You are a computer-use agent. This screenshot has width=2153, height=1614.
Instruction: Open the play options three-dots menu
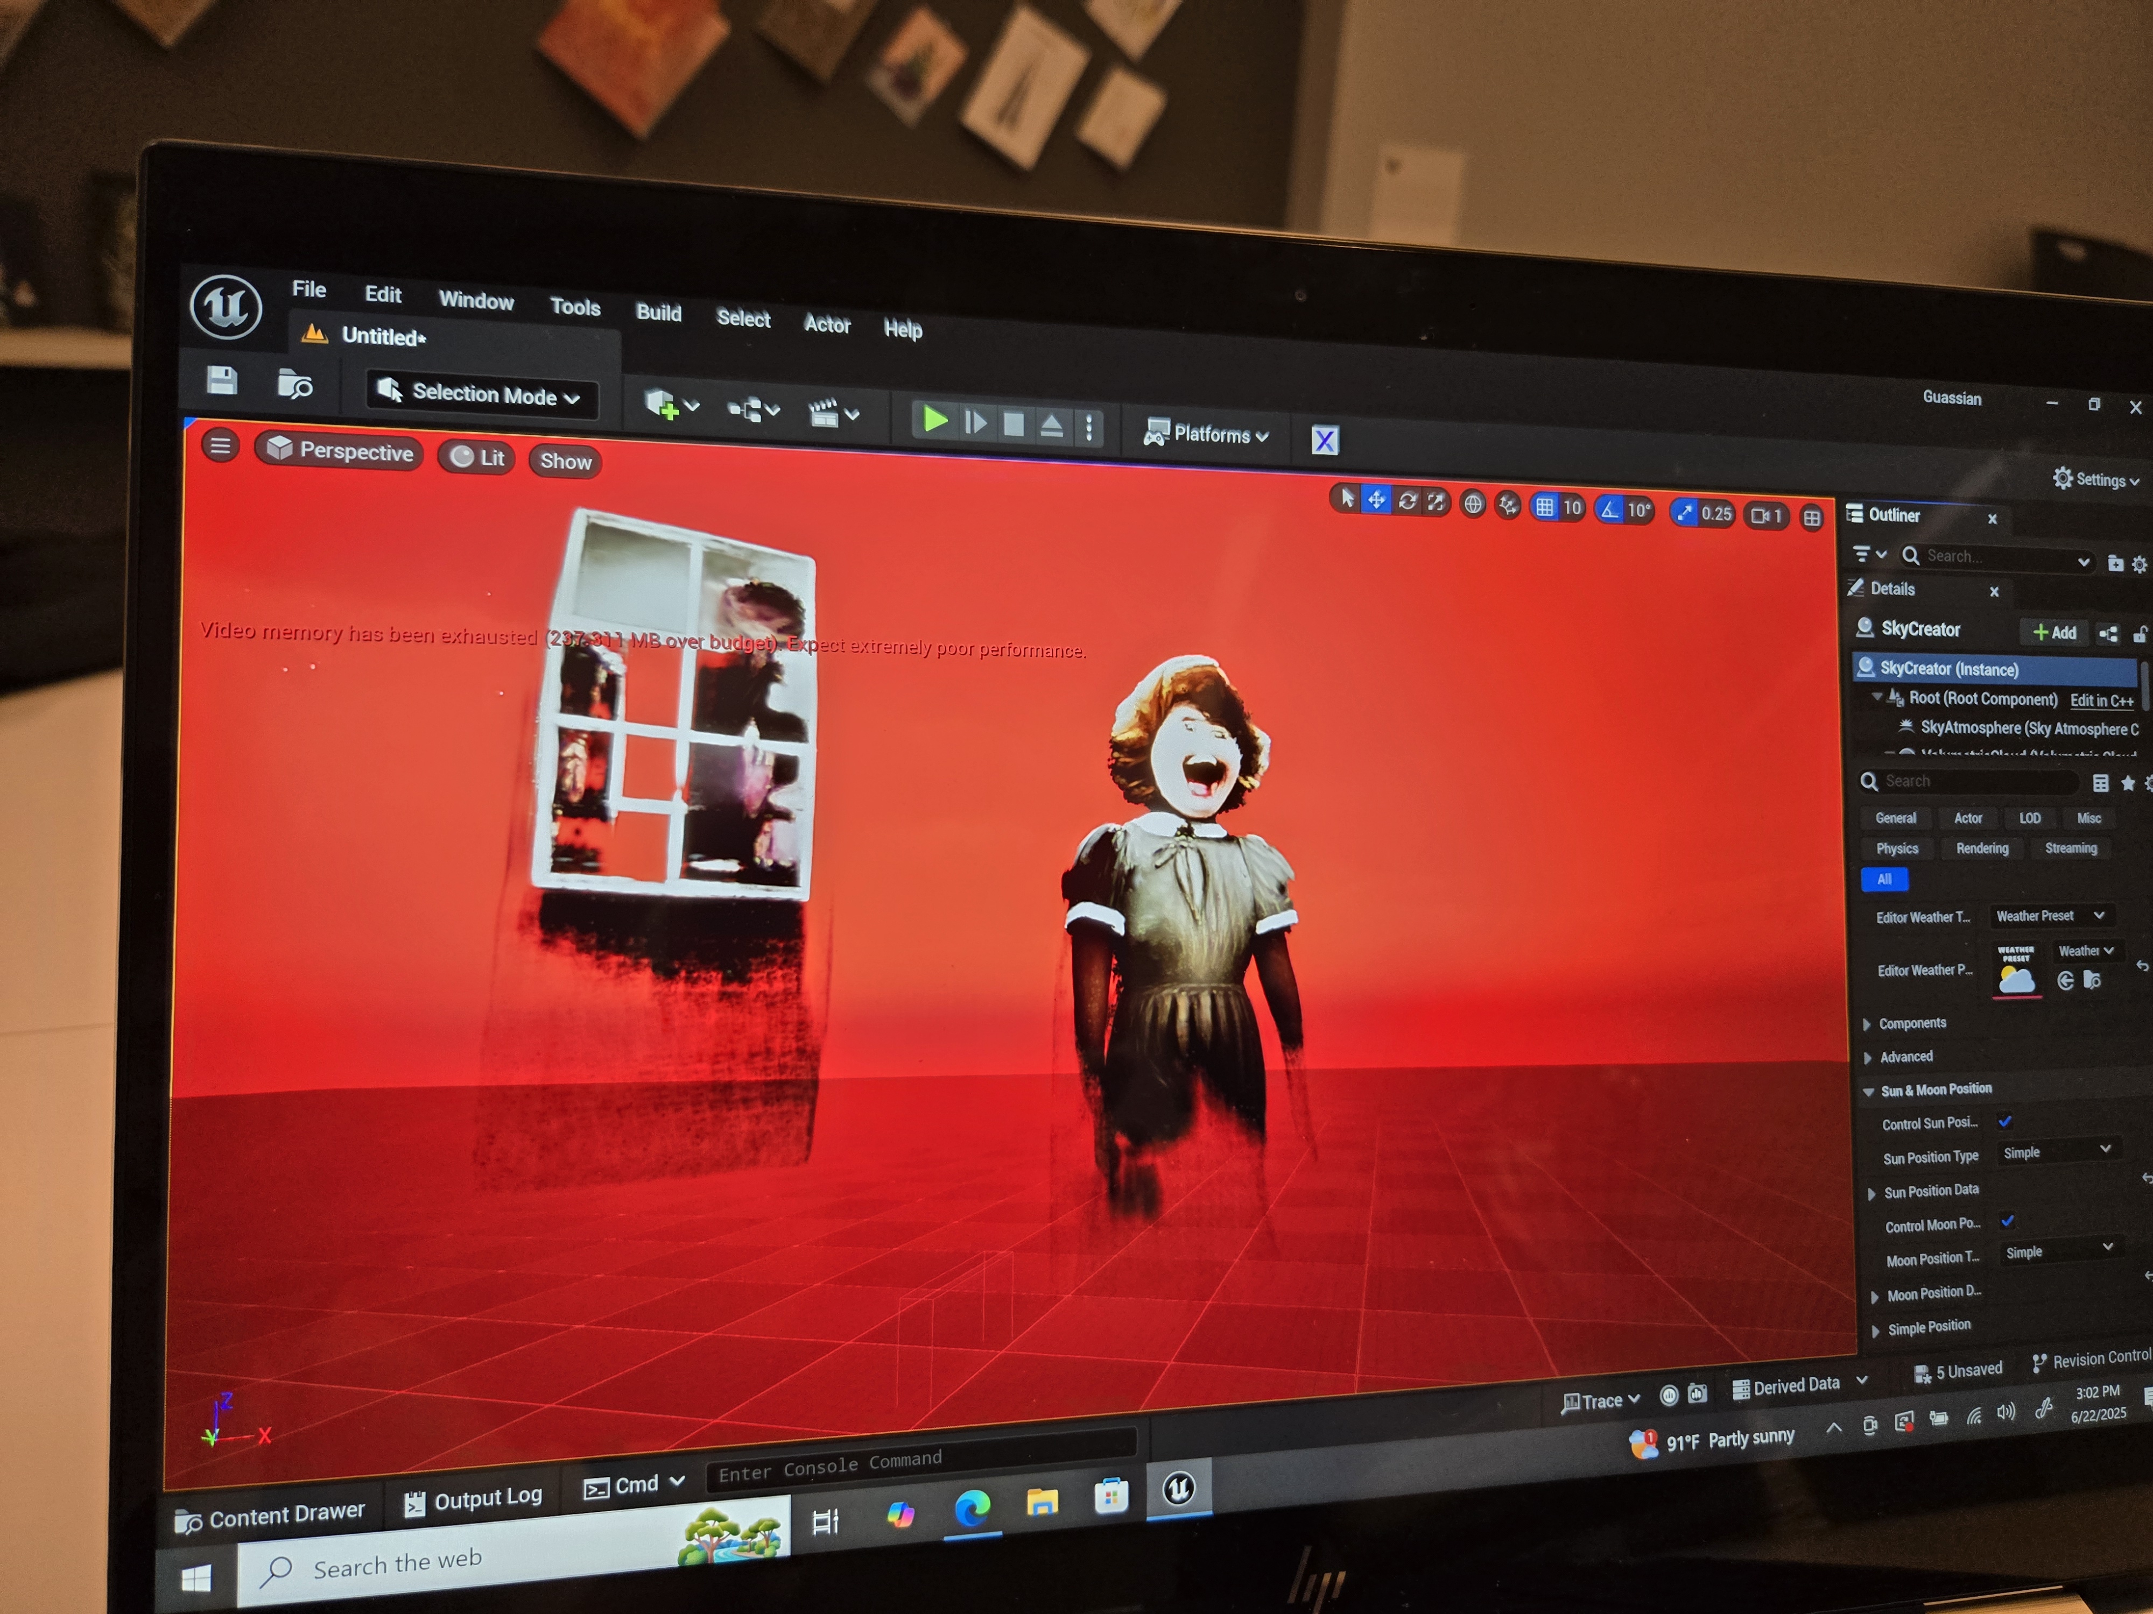[1089, 428]
